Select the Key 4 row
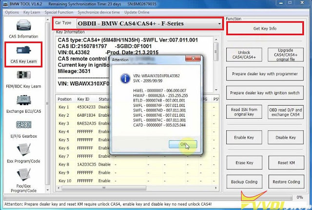Screen dimensions: 312x210 click(137, 131)
